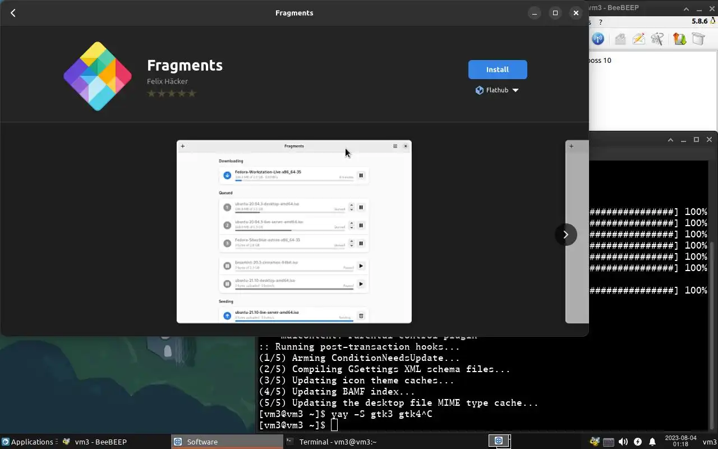718x449 pixels.
Task: Click ':: Running post-transaction hooks...' in Terminal
Action: [x=359, y=347]
